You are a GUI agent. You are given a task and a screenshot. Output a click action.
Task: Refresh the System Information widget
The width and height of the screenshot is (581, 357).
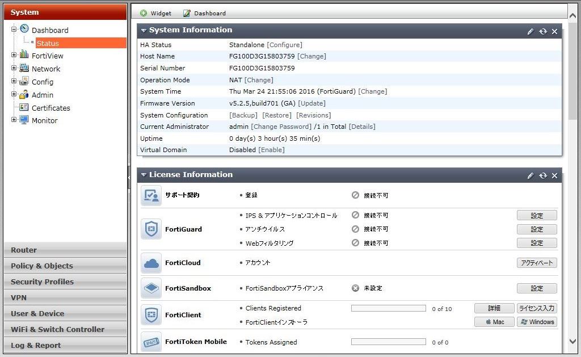pyautogui.click(x=543, y=31)
